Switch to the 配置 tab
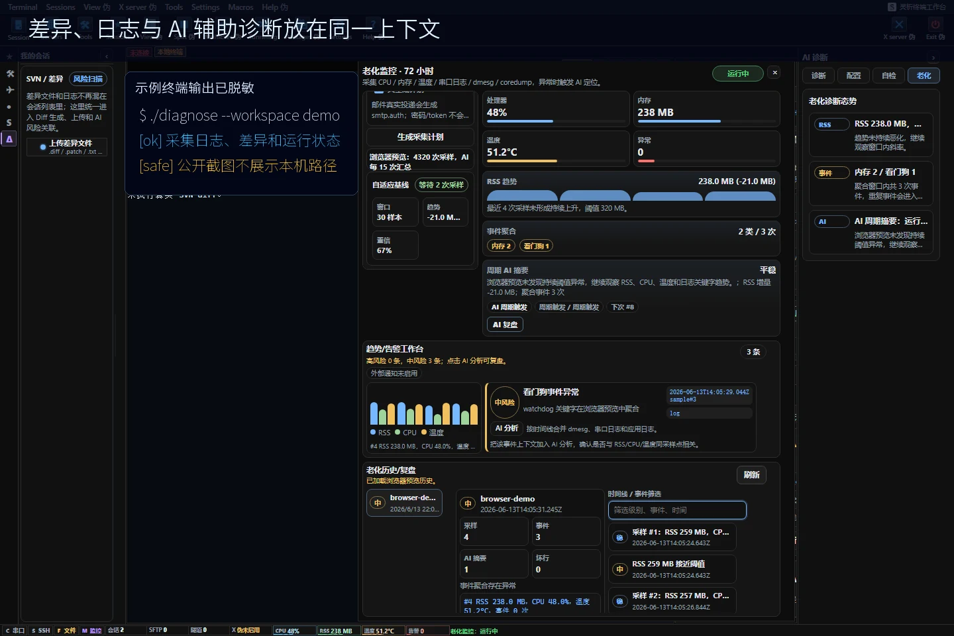This screenshot has width=954, height=636. 854,76
